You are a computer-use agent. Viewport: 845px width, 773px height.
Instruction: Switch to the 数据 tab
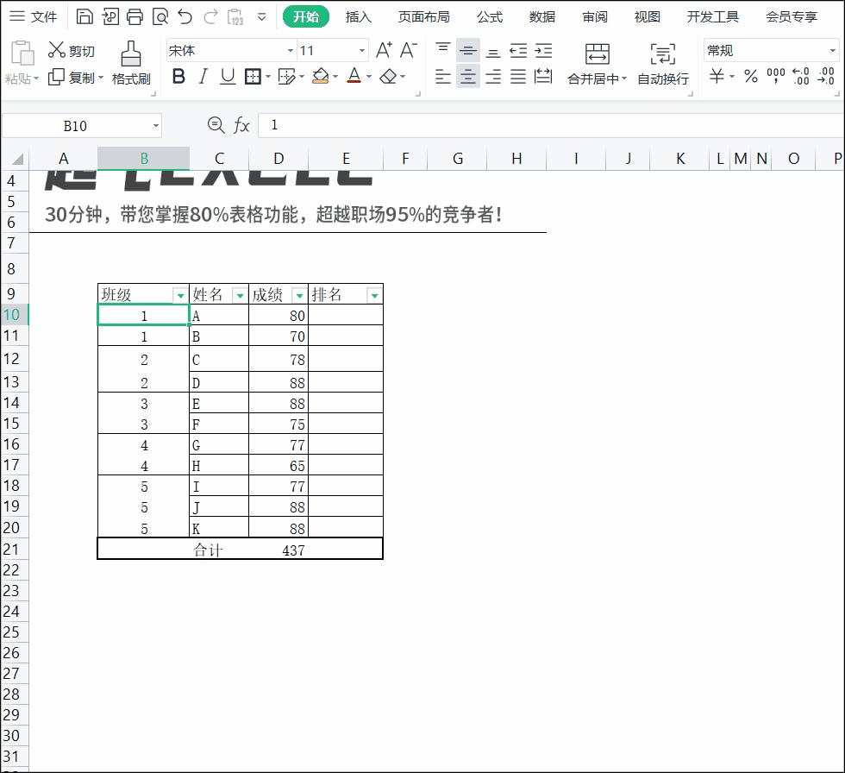542,17
